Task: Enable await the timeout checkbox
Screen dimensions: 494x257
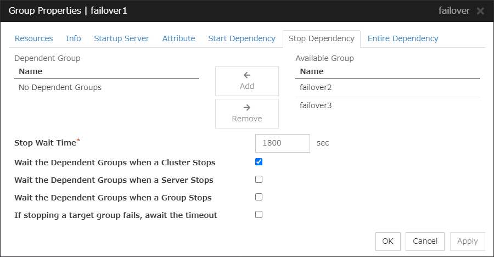Action: tap(259, 215)
